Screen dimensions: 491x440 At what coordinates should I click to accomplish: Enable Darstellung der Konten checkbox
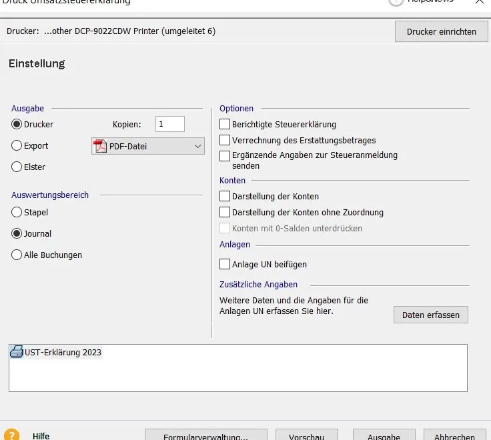coord(225,196)
